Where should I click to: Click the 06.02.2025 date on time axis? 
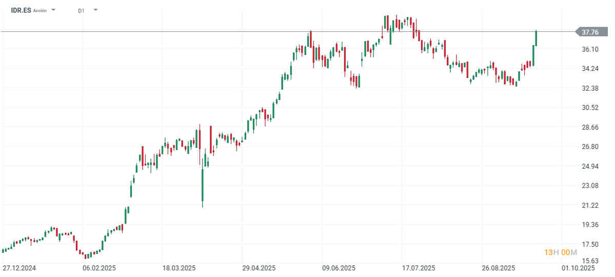tap(99, 268)
